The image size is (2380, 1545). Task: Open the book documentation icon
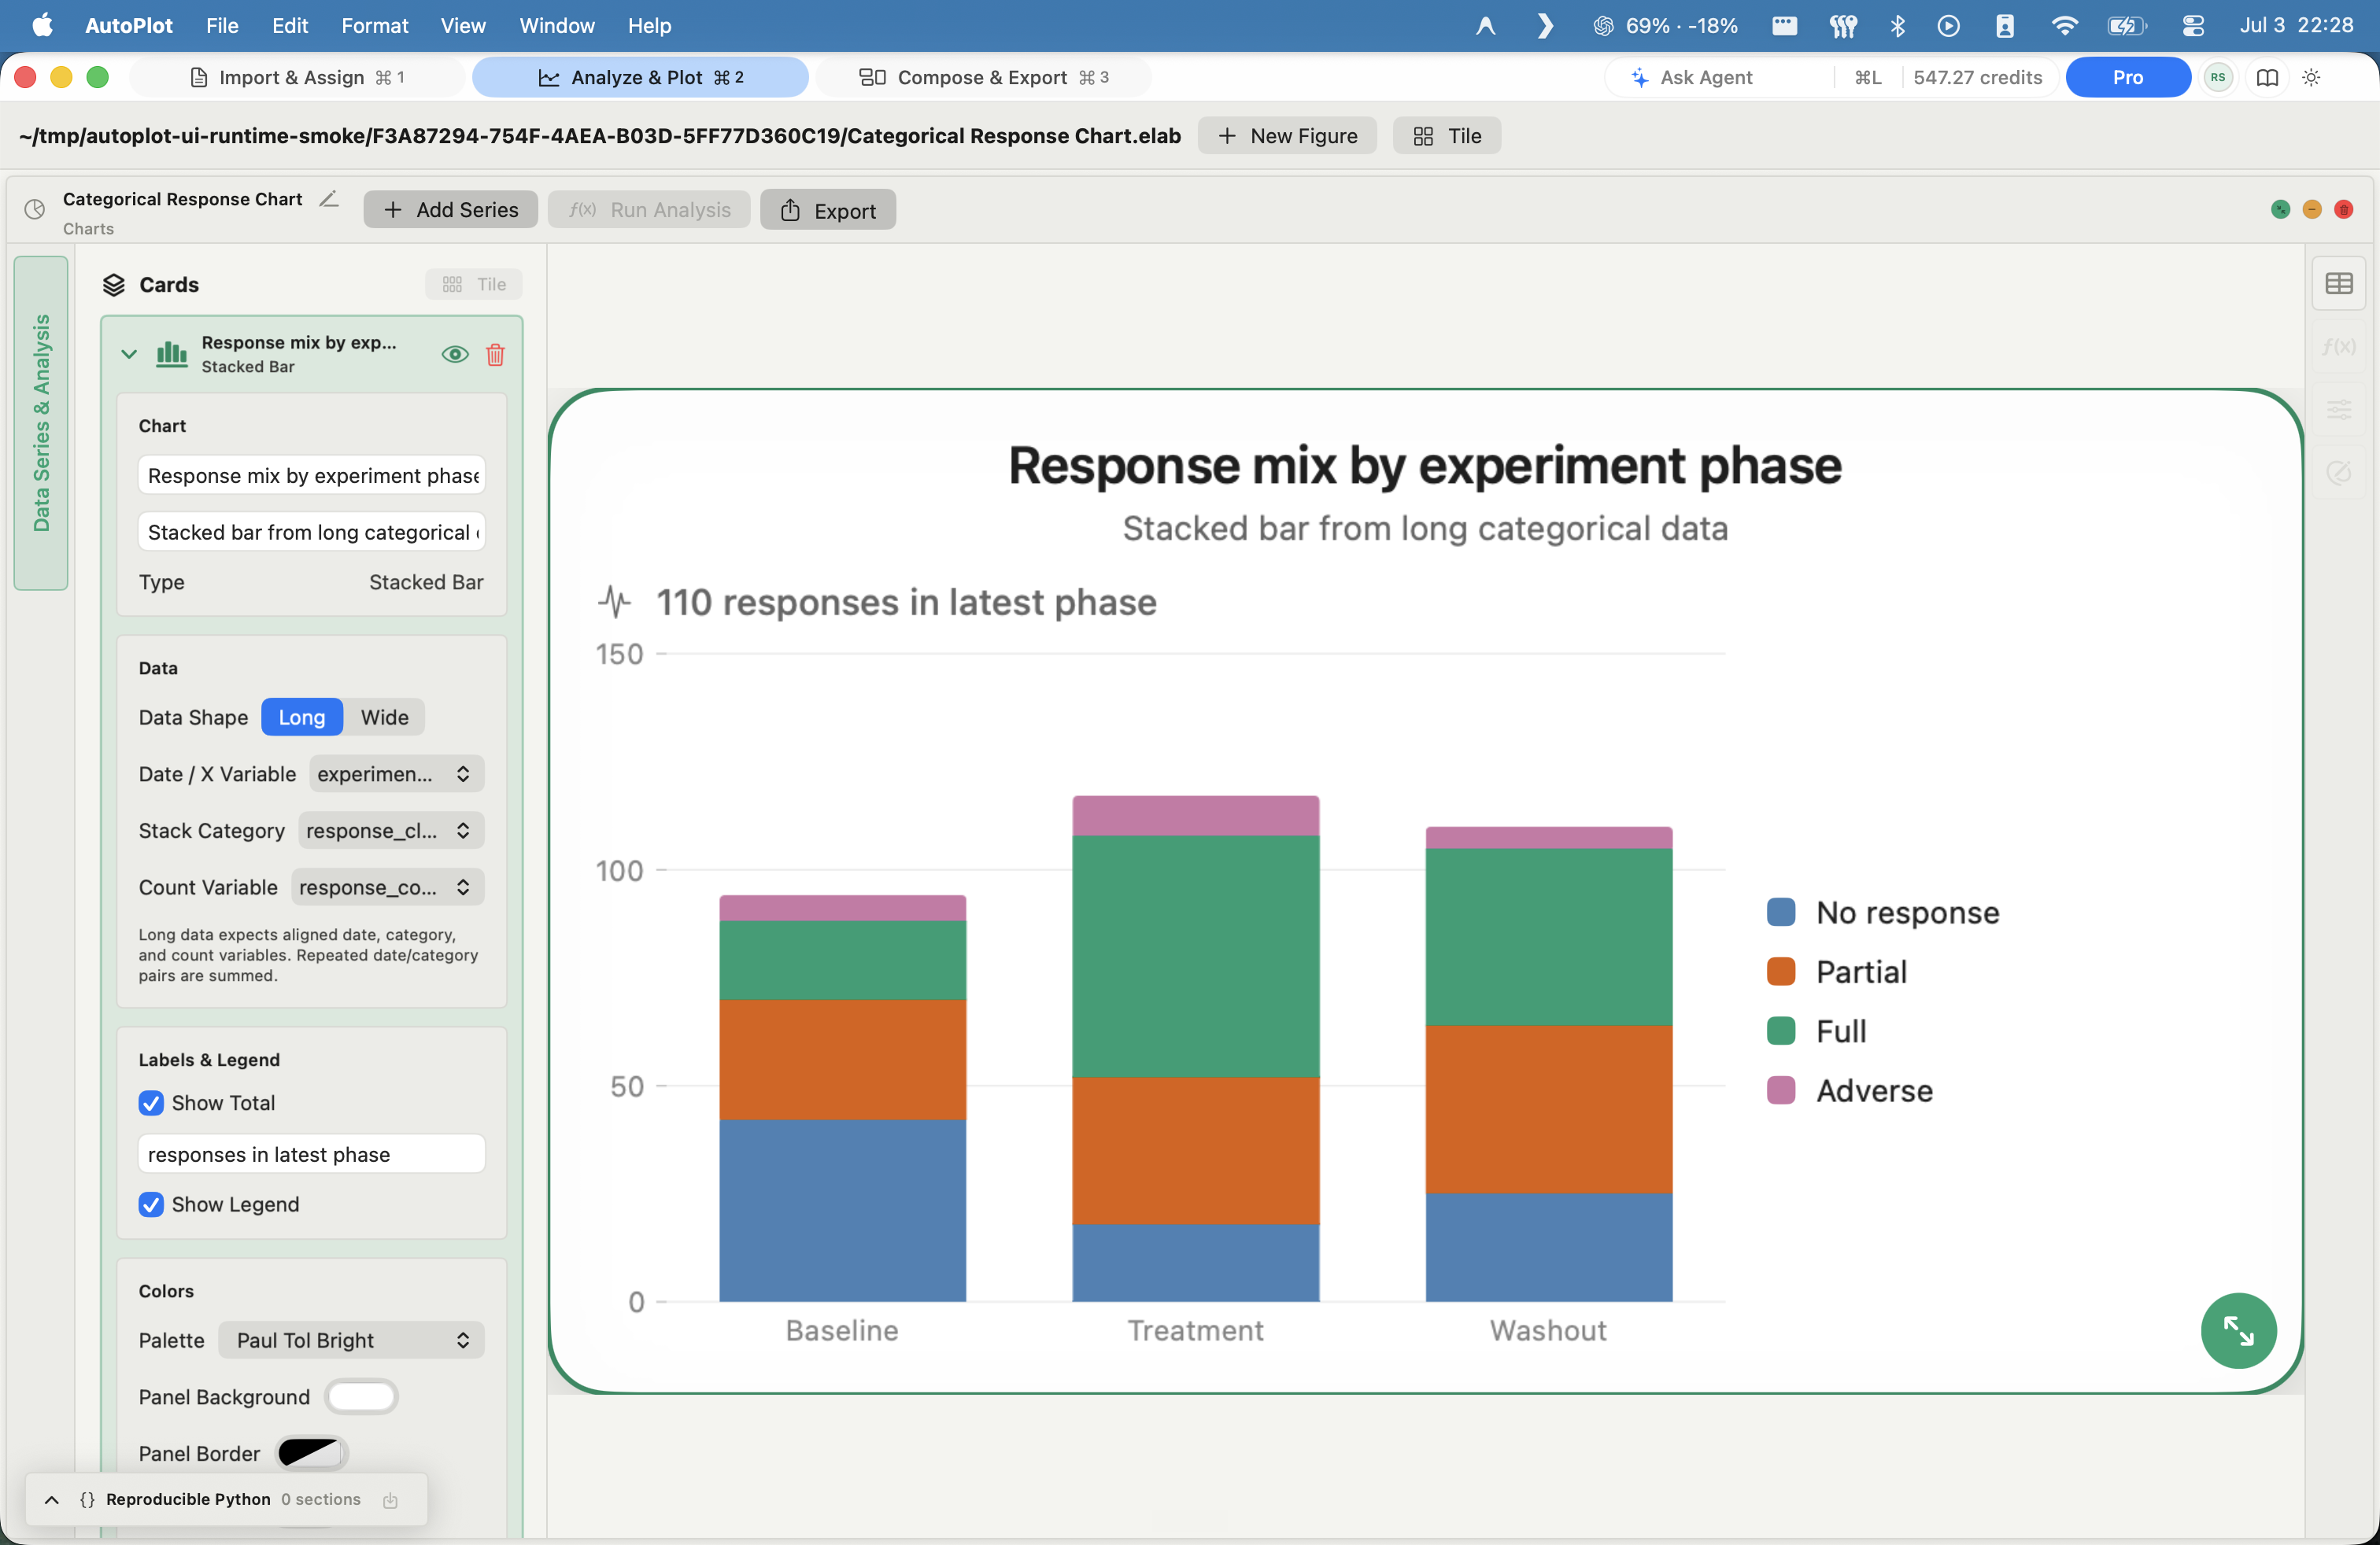coord(2268,77)
